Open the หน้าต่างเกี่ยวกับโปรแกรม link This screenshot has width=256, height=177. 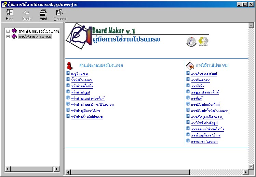(87, 117)
